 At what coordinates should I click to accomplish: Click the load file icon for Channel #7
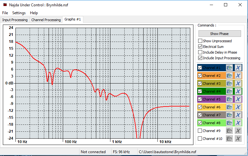point(229,115)
